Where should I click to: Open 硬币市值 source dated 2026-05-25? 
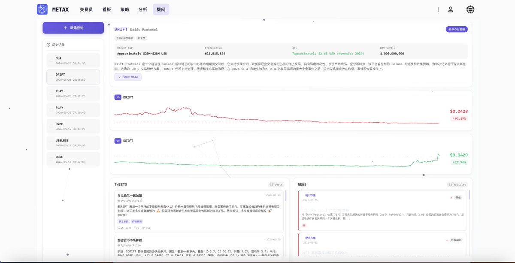310,195
